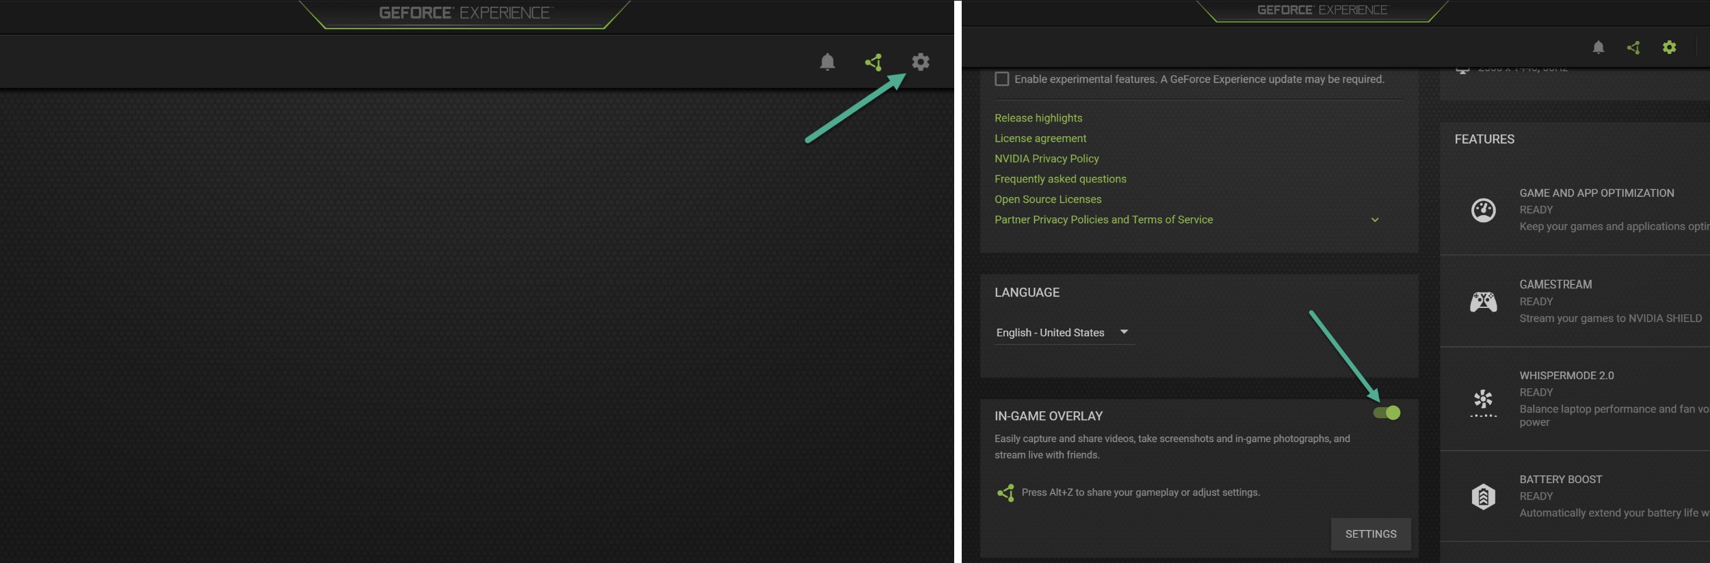Click the IN-GAME OVERLAY heading

(x=1049, y=416)
